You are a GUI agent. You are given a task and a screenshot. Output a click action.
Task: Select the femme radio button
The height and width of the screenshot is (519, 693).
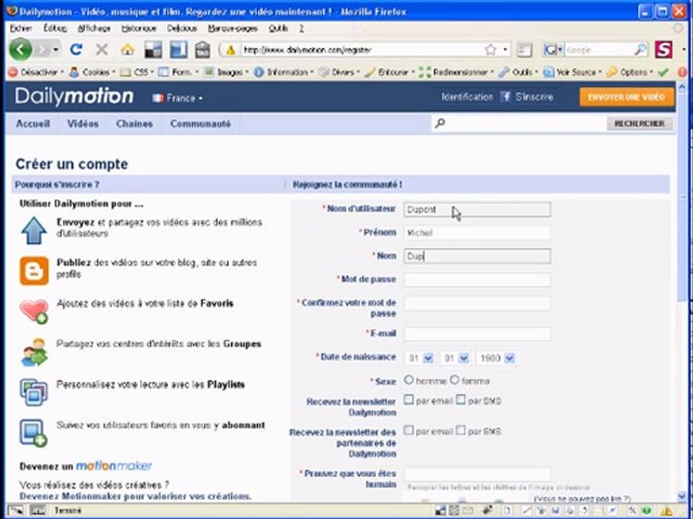(x=454, y=380)
